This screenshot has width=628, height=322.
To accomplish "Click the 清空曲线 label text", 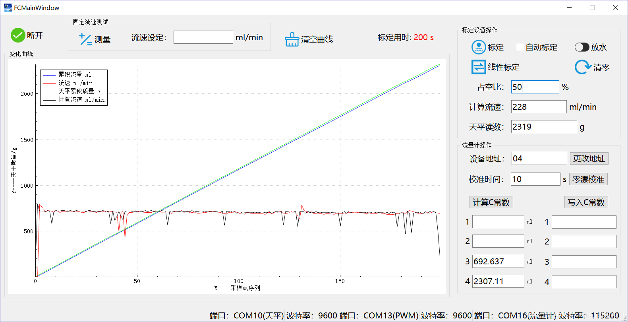I will coord(317,39).
